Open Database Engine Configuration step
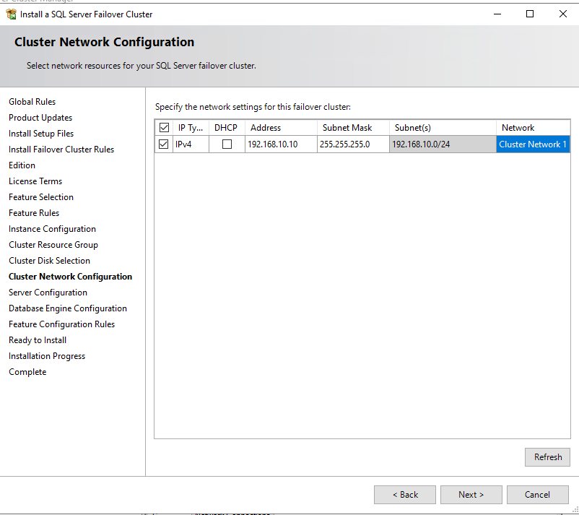 [x=68, y=308]
